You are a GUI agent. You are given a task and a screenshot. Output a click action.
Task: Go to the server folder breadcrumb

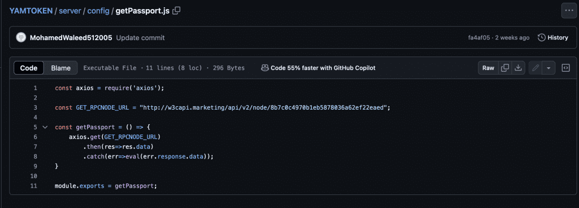70,11
